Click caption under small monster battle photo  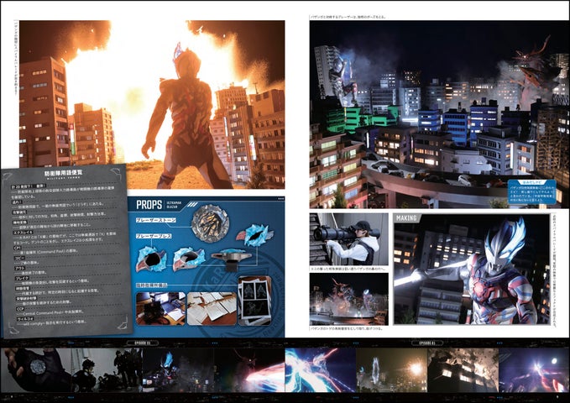click(x=346, y=328)
